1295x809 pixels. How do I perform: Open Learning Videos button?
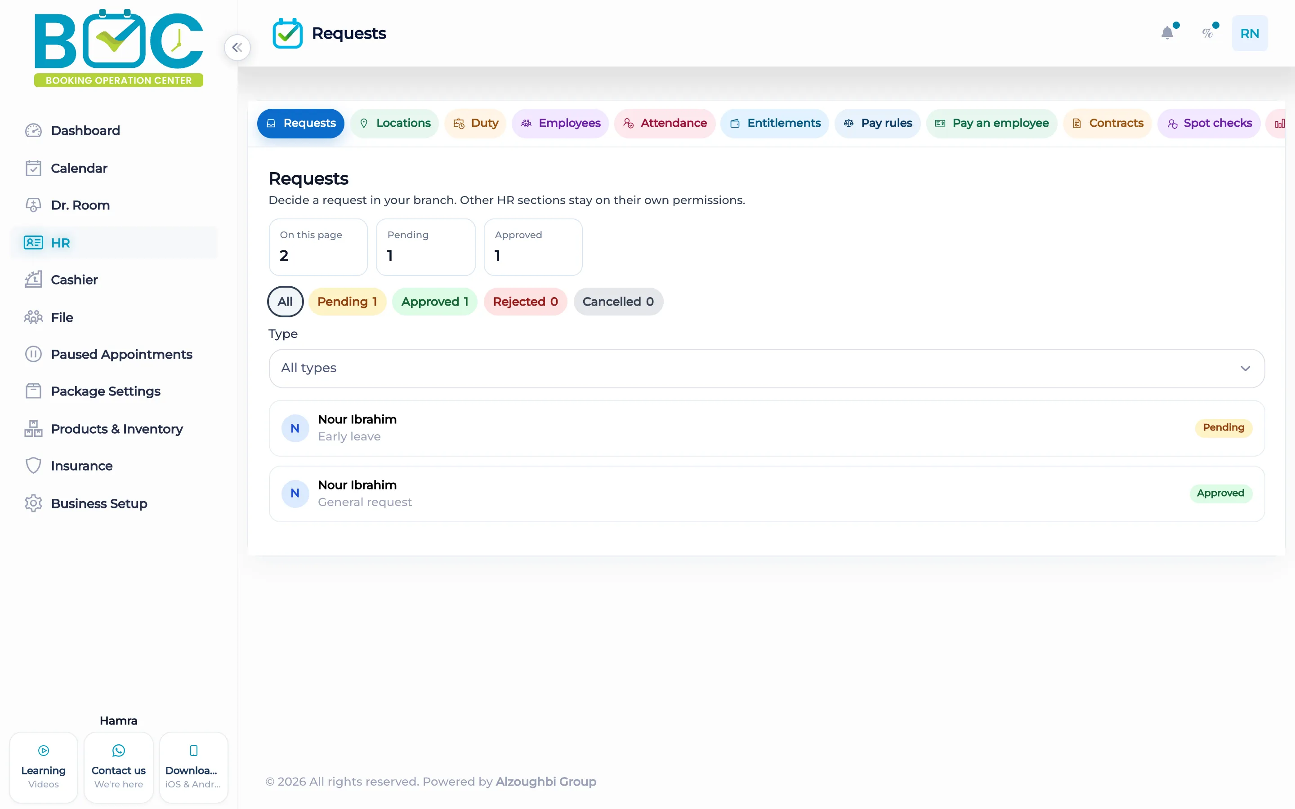pos(43,767)
